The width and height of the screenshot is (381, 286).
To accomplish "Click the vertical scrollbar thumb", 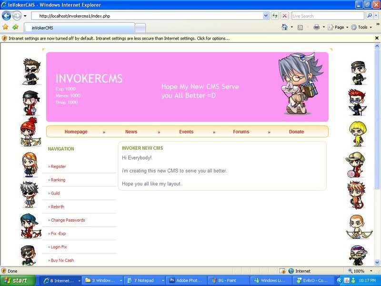I will pyautogui.click(x=377, y=118).
